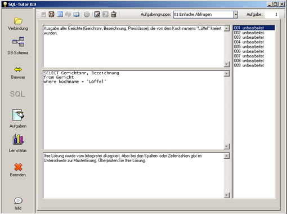Screen dimensions: 287x214
Task: Select task 001 unbearbeitet
Action: (x=254, y=28)
